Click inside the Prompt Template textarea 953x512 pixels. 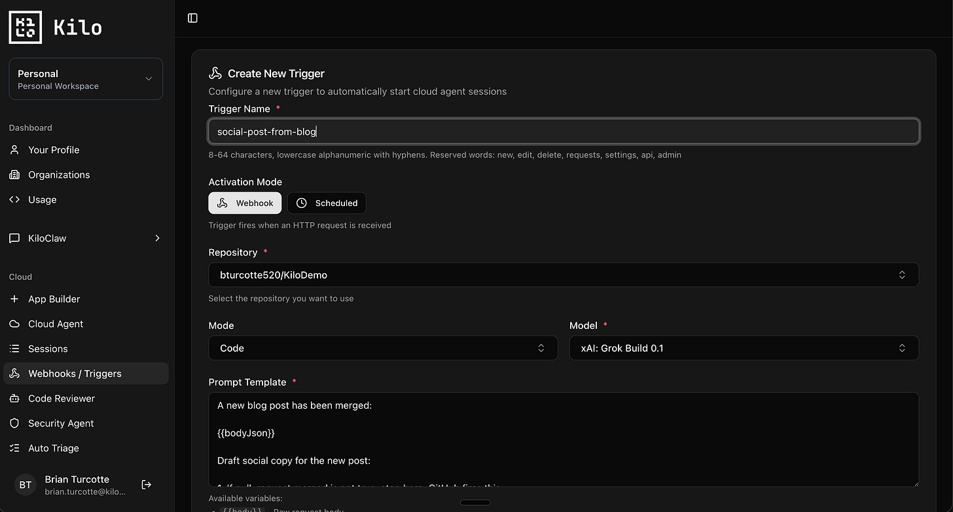click(564, 439)
